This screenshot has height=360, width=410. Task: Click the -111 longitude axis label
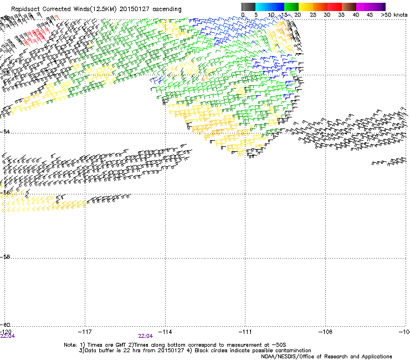[x=245, y=332]
